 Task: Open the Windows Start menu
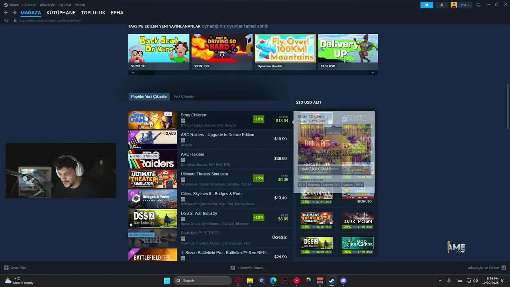pyautogui.click(x=167, y=281)
